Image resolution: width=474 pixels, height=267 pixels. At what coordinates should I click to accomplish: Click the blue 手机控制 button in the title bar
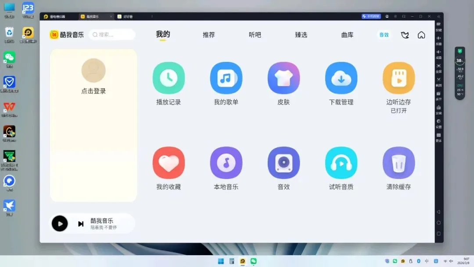pos(371,16)
